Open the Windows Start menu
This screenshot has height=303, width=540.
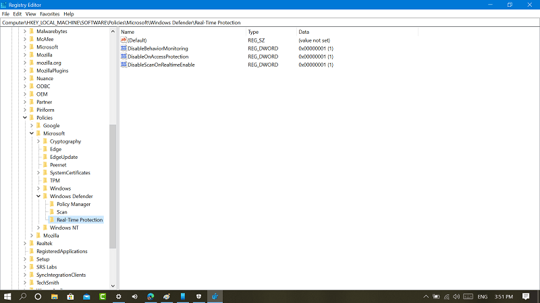click(7, 296)
